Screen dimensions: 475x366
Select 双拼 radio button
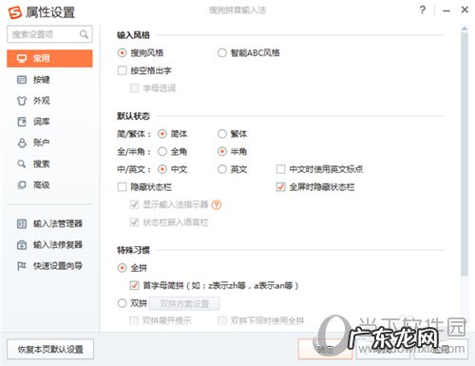tap(122, 303)
